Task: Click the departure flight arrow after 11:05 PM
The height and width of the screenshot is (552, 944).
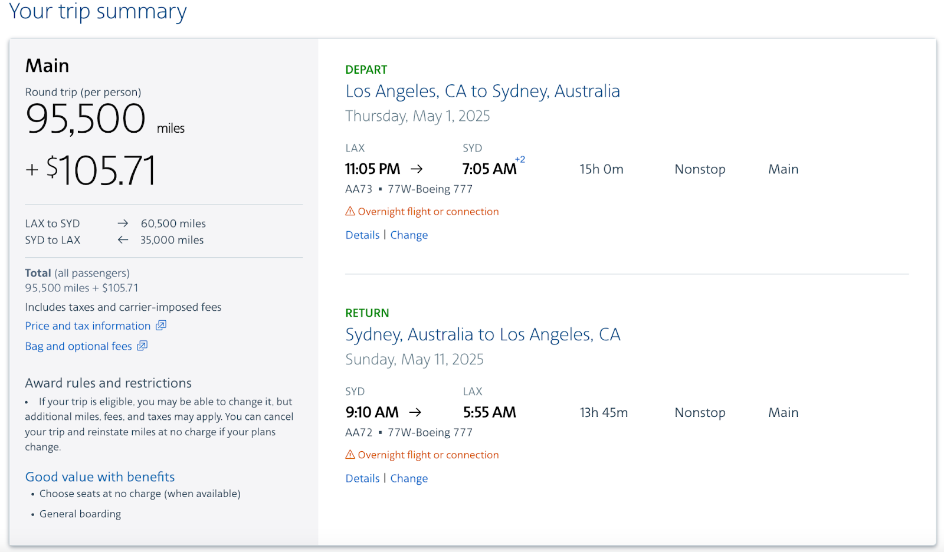Action: point(417,169)
